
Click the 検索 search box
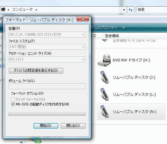[152, 10]
